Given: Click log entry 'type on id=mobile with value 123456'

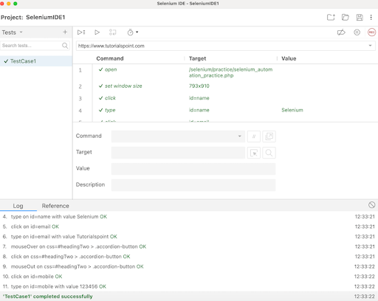Looking at the screenshot, I should pyautogui.click(x=189, y=286).
